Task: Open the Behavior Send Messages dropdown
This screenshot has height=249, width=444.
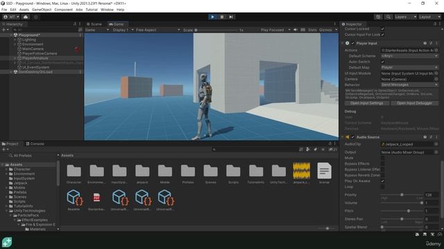Action: pyautogui.click(x=409, y=84)
